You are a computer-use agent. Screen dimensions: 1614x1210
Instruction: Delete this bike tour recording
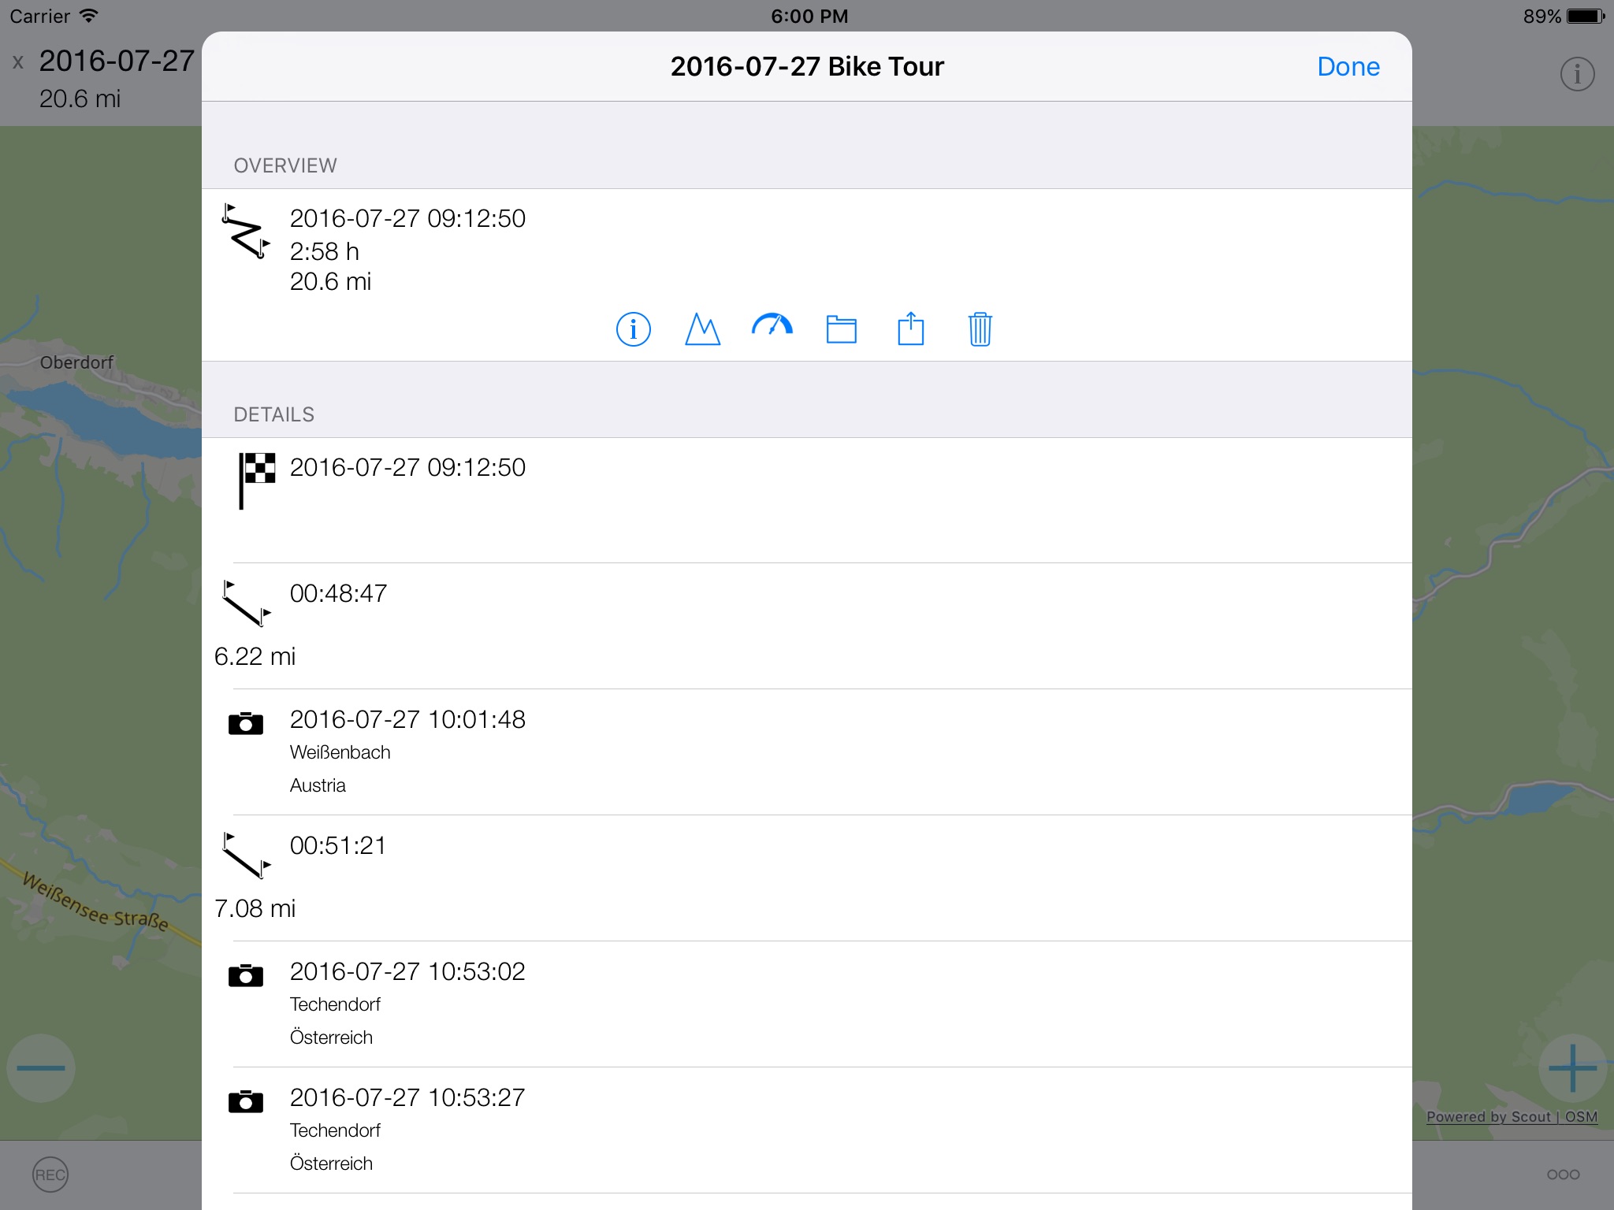pyautogui.click(x=979, y=328)
